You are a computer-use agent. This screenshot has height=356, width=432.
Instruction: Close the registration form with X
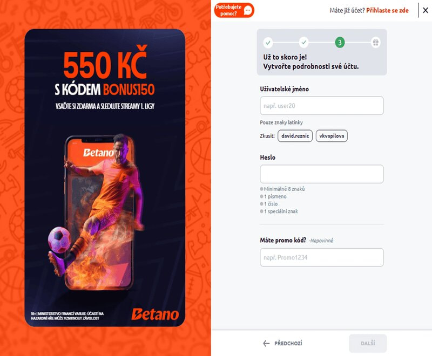(x=426, y=10)
